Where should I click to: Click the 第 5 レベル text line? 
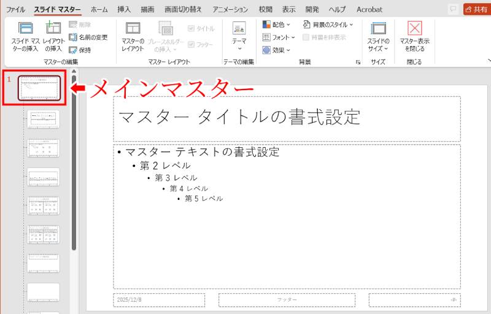click(x=204, y=199)
